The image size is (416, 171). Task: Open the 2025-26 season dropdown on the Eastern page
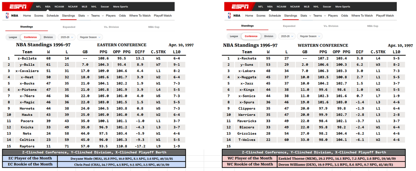click(67, 37)
